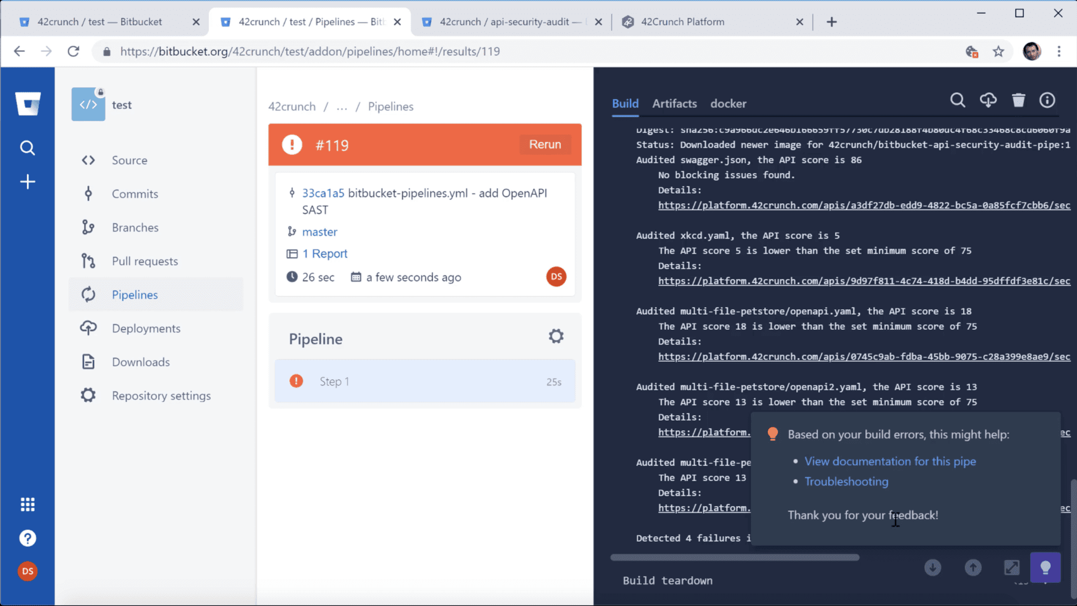
Task: Open the master branch link
Action: pos(319,232)
